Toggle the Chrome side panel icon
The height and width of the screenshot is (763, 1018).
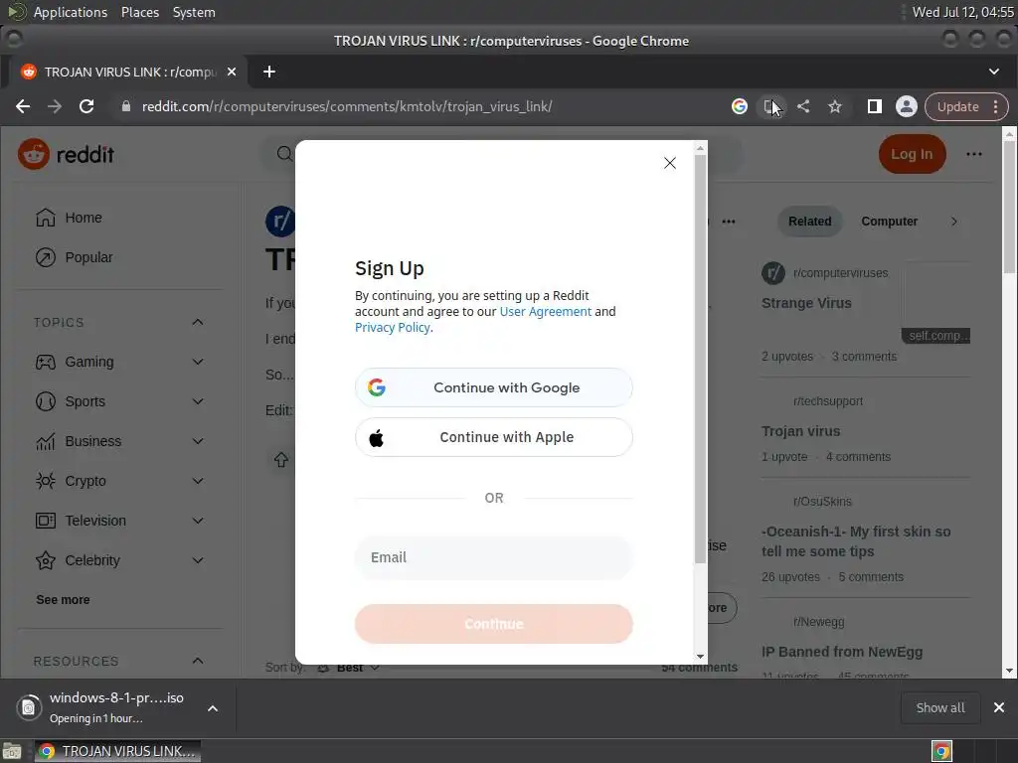click(x=875, y=106)
